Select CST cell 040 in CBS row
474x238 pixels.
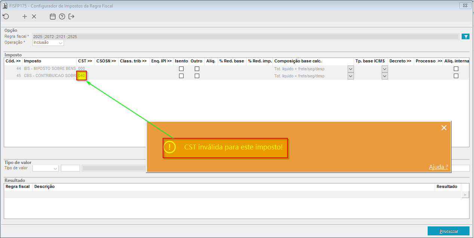coord(82,76)
